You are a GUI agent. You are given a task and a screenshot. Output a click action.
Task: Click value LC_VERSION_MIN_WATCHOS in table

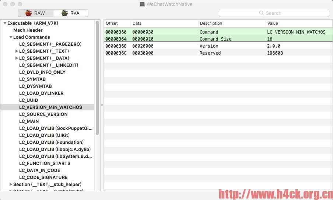point(296,32)
